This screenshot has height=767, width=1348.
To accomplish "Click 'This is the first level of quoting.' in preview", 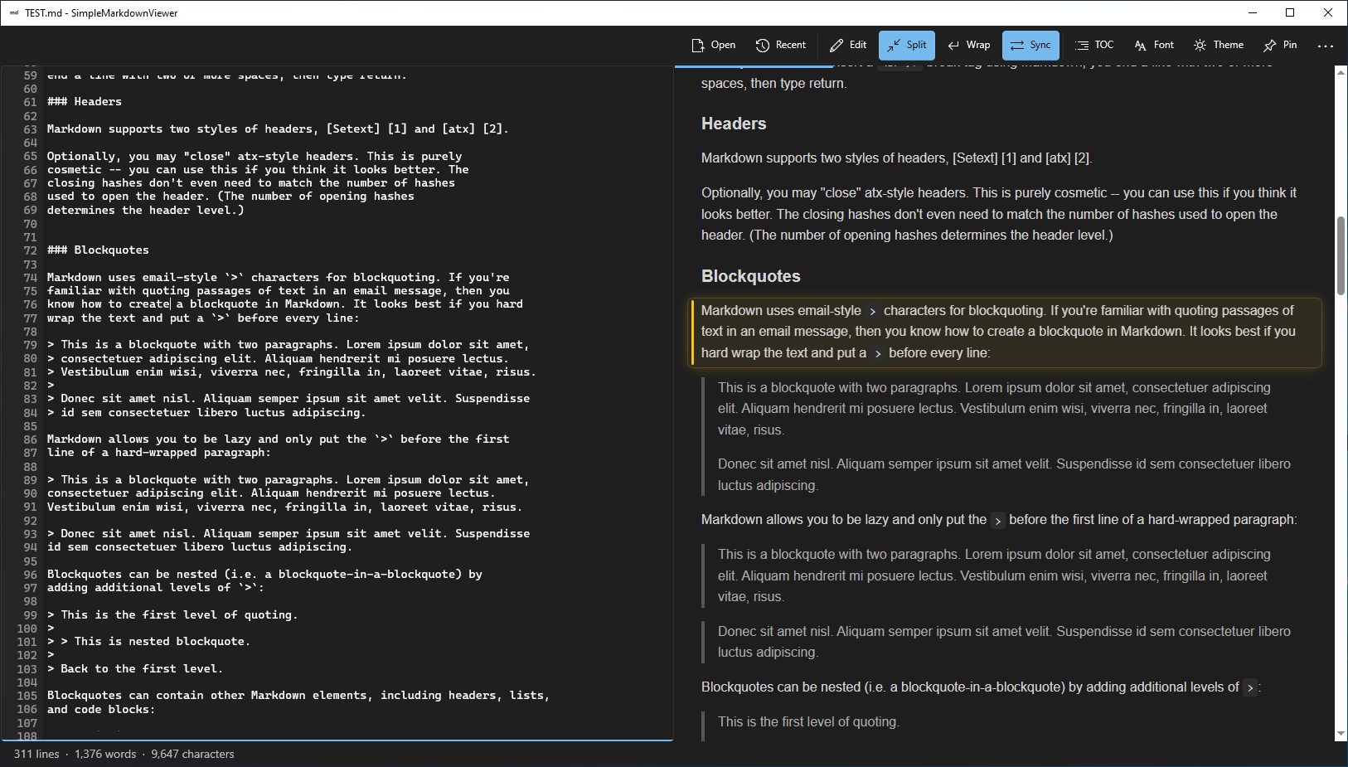I will click(808, 721).
